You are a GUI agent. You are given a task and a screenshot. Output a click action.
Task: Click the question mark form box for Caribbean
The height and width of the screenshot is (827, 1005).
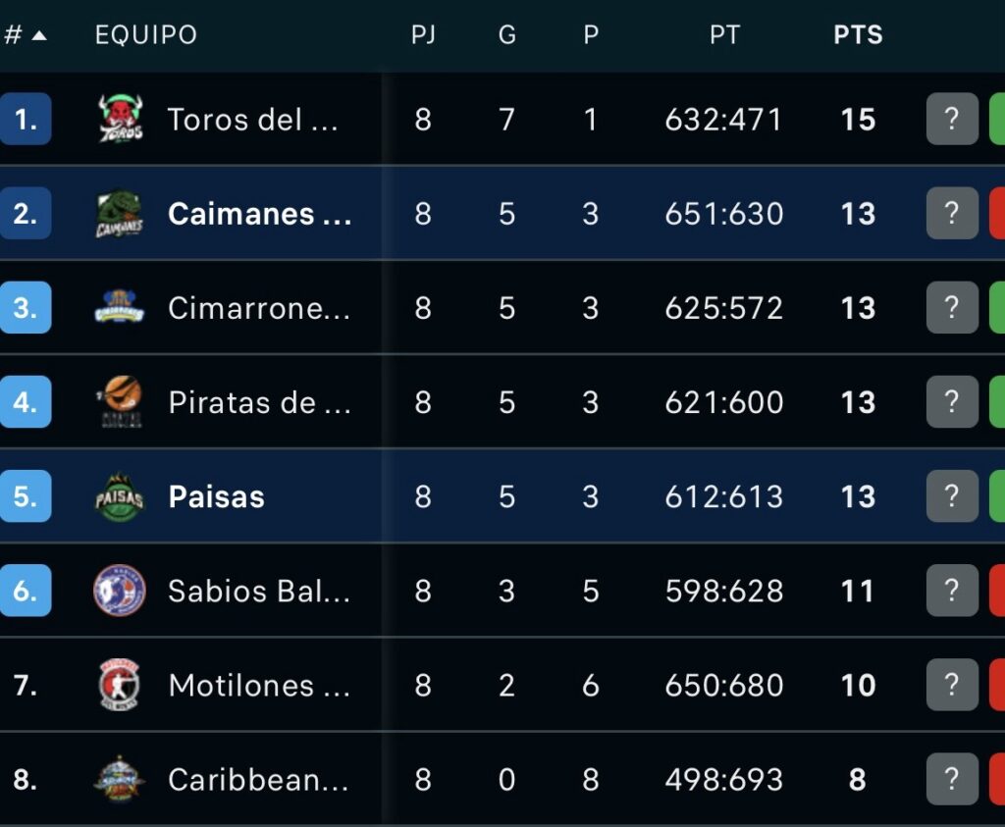pyautogui.click(x=952, y=779)
